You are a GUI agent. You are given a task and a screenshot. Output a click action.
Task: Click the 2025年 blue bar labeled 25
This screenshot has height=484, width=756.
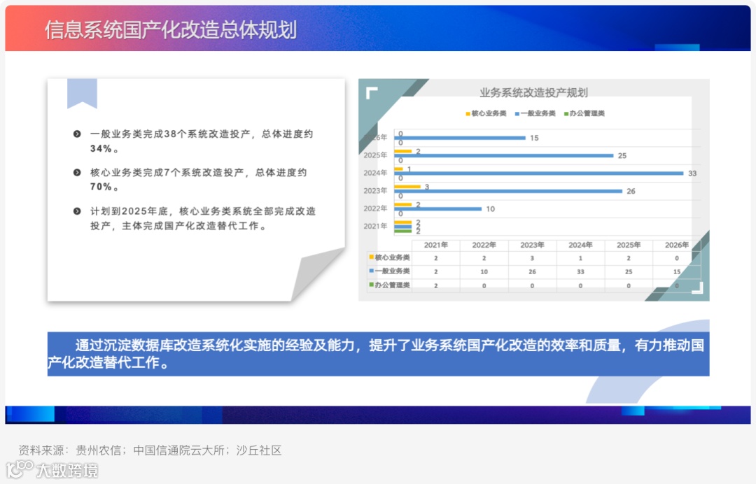[504, 155]
